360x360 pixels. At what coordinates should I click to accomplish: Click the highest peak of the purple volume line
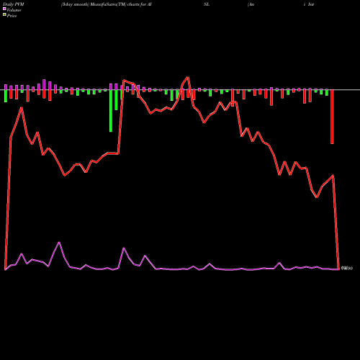59,243
